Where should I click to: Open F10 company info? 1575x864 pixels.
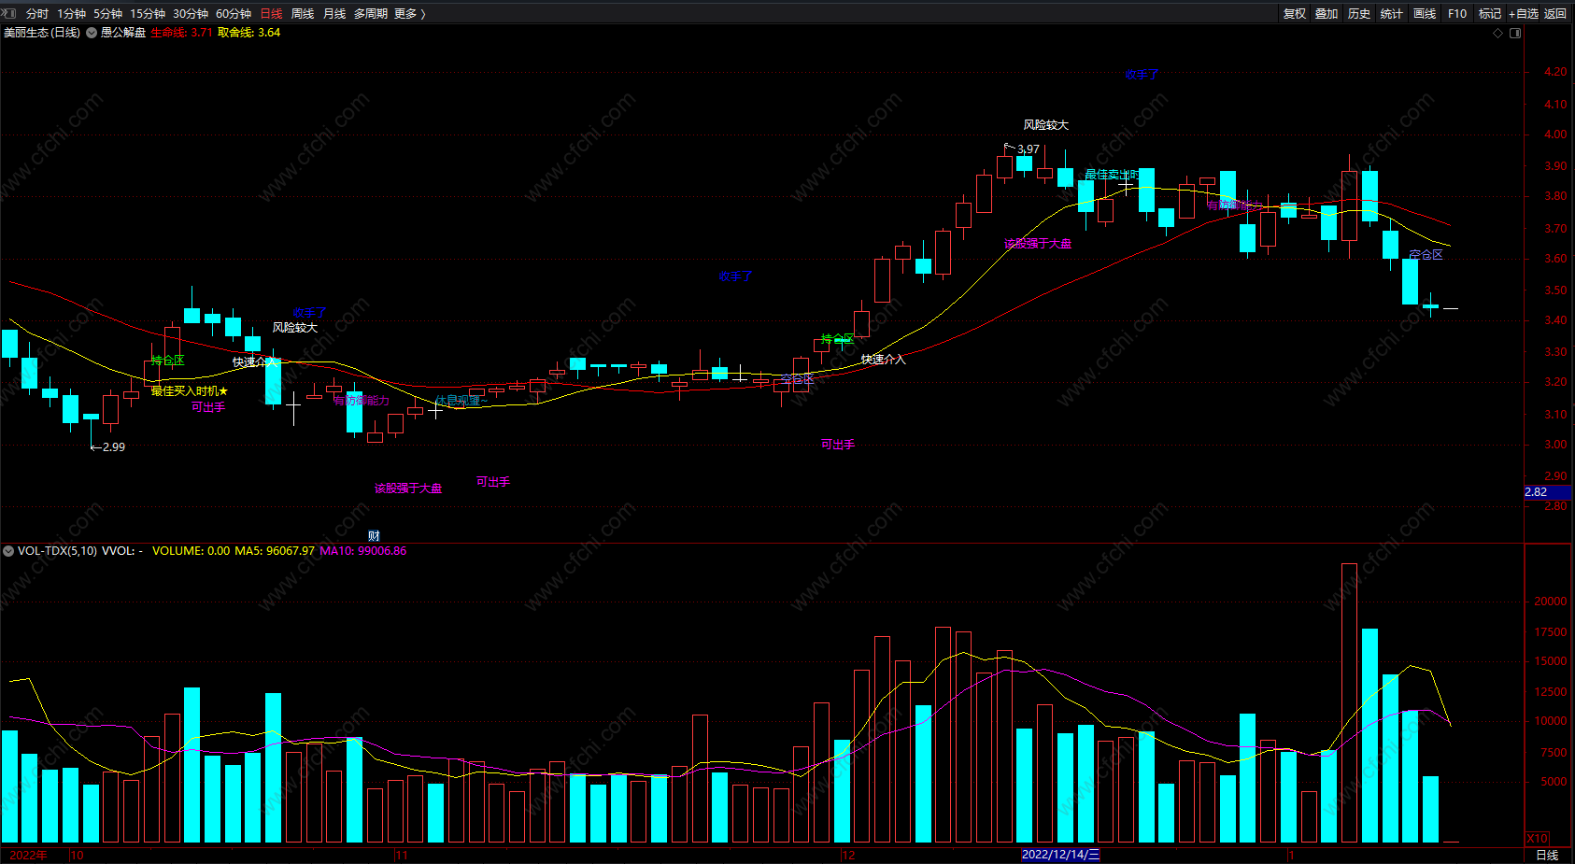(x=1457, y=13)
